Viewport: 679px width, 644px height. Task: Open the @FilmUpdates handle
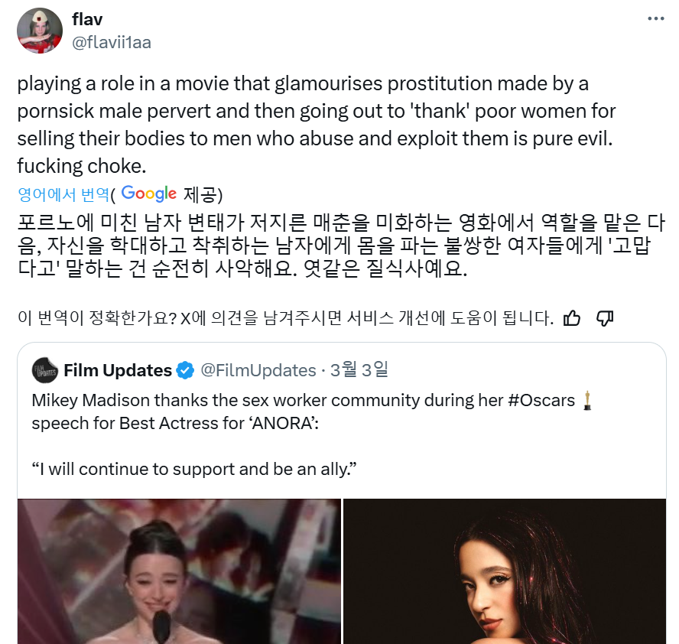[258, 370]
